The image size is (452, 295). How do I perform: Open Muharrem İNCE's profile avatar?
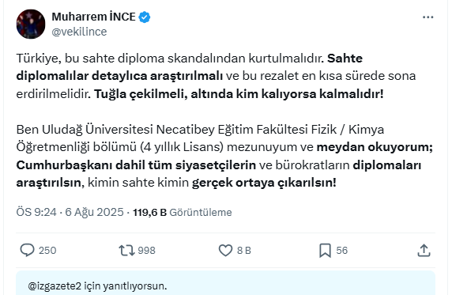pyautogui.click(x=31, y=25)
